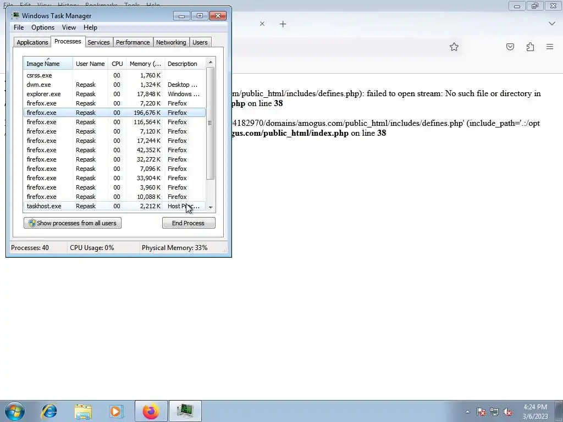Screen dimensions: 563x422
Task: Open Help menu in Task Manager
Action: (90, 27)
